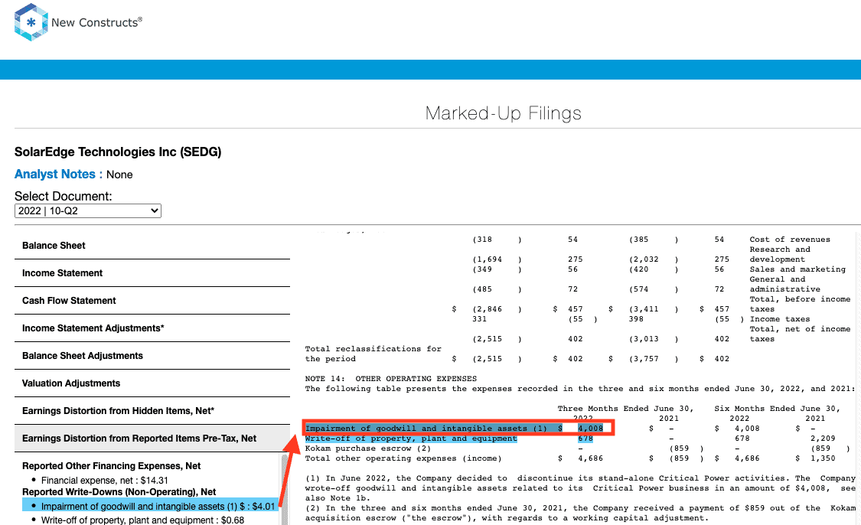The image size is (861, 525).
Task: Click the 'Sales and marketing' line label
Action: pyautogui.click(x=797, y=269)
